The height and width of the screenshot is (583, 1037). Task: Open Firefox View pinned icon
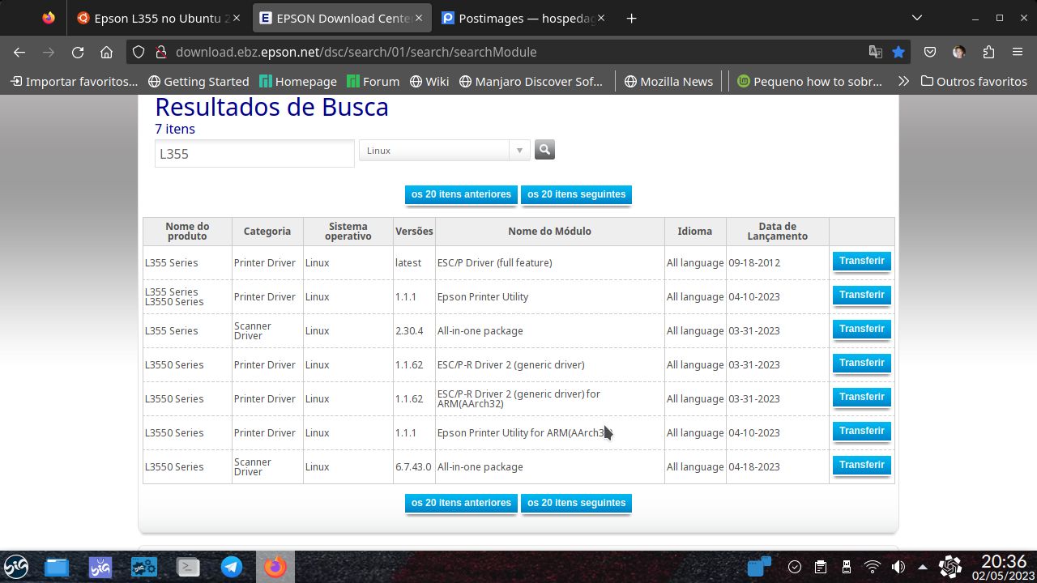[49, 18]
